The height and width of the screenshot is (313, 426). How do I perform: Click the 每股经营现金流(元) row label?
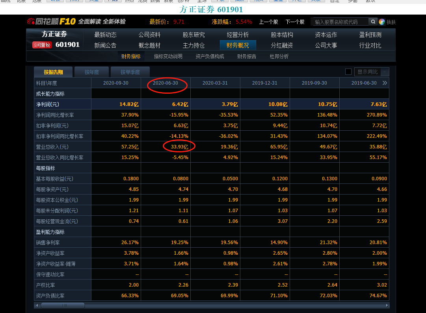pos(57,221)
